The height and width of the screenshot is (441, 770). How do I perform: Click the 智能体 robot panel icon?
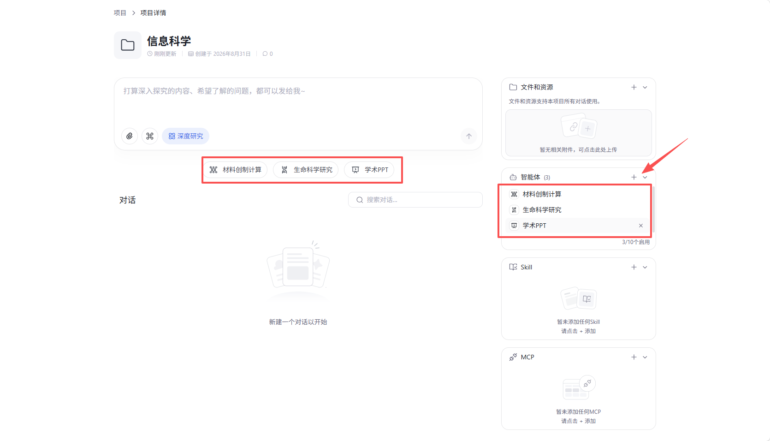(x=513, y=177)
